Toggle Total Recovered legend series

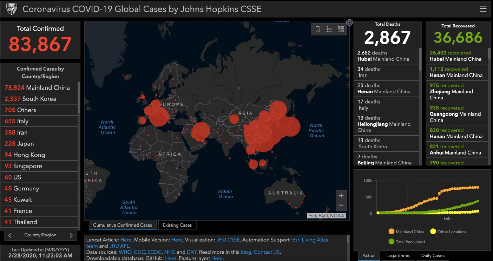[x=406, y=242]
